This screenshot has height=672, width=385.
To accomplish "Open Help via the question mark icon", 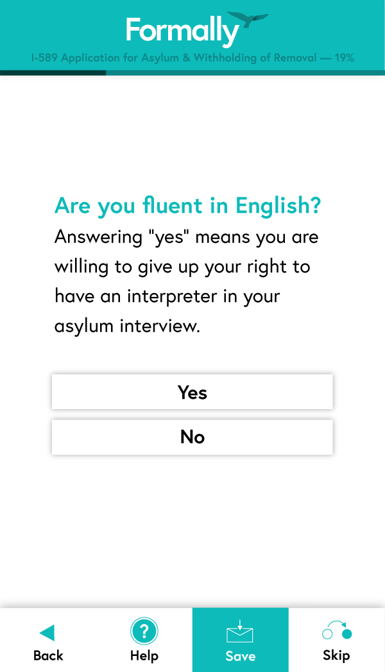I will (144, 632).
